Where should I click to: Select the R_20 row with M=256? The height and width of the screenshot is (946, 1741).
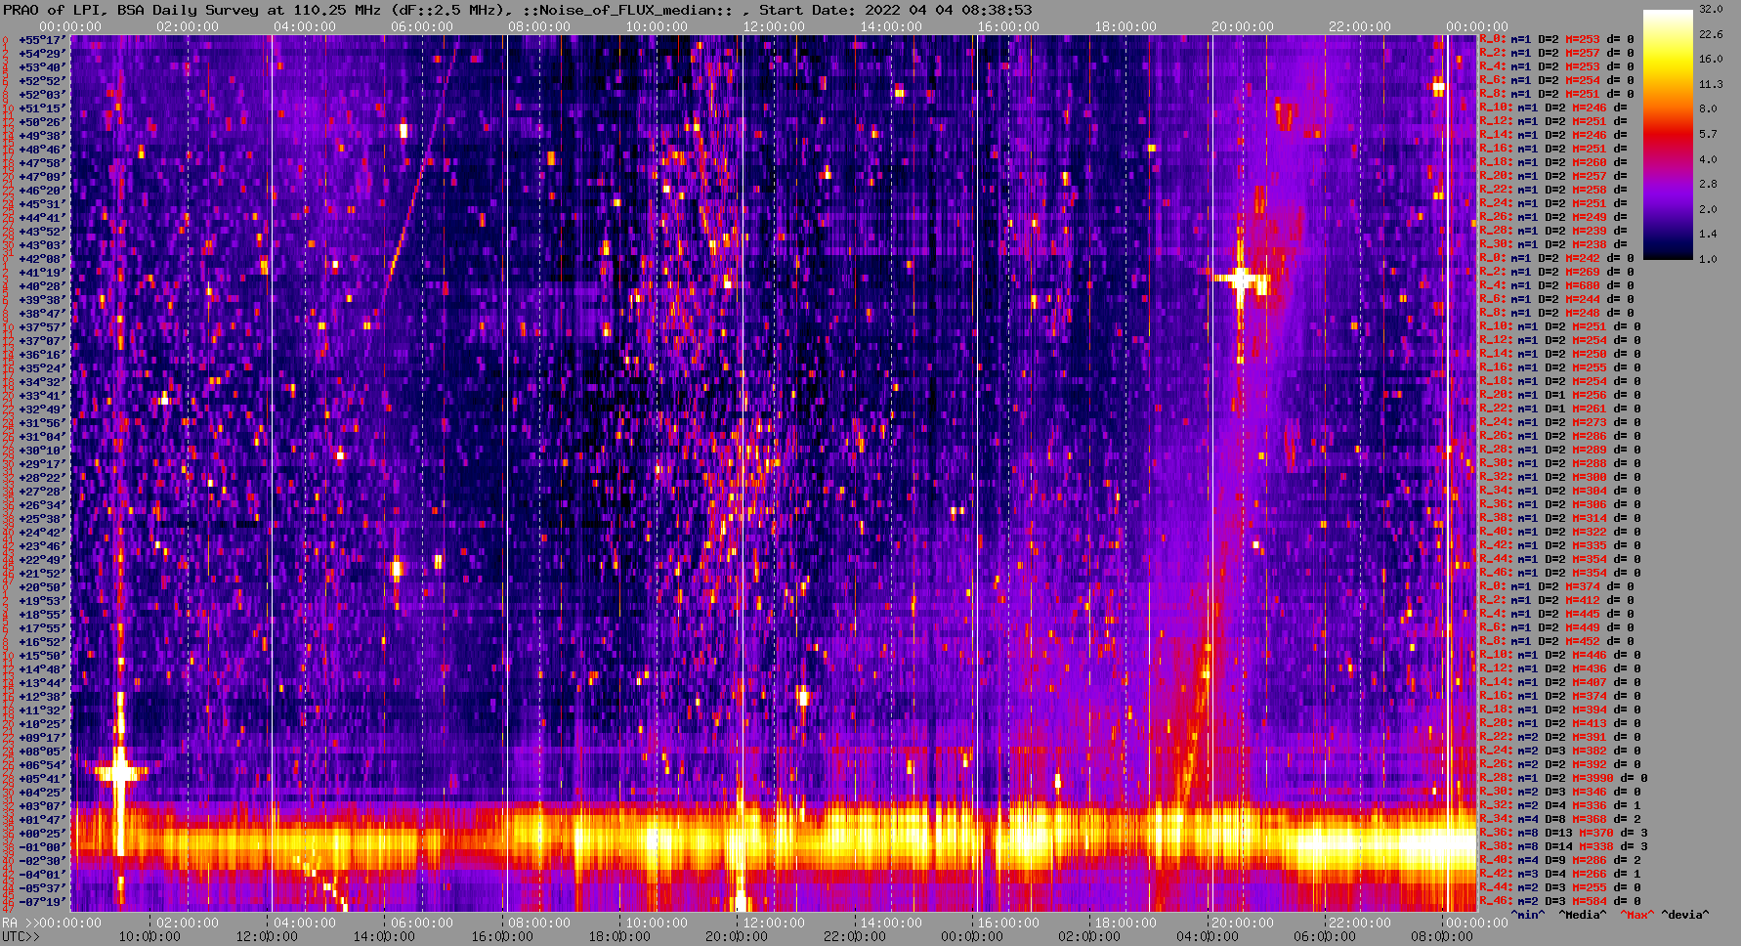coord(1560,395)
